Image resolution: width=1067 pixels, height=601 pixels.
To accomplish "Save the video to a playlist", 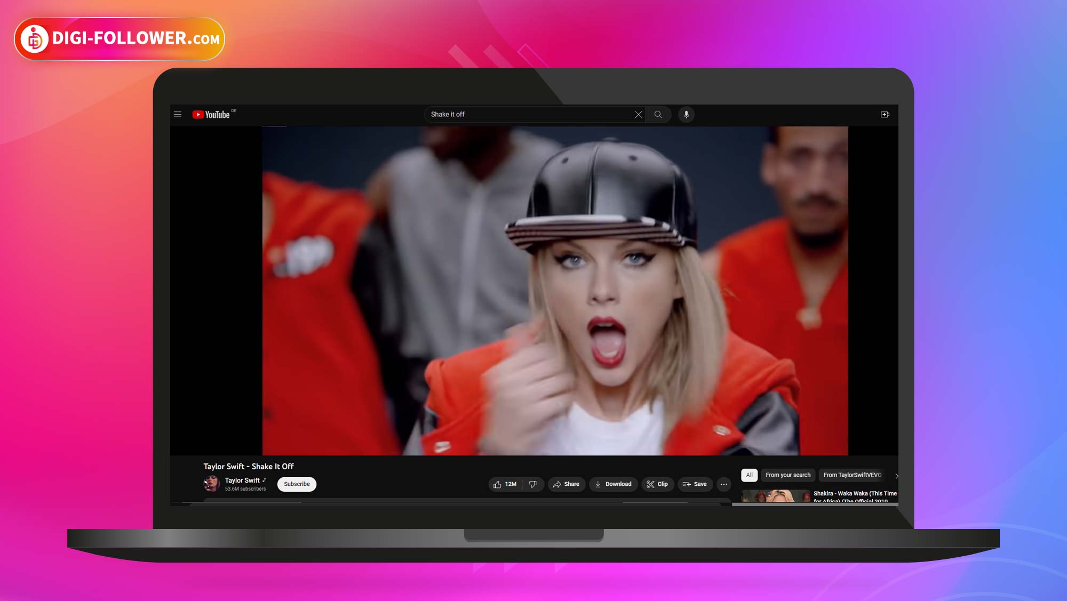I will tap(695, 484).
